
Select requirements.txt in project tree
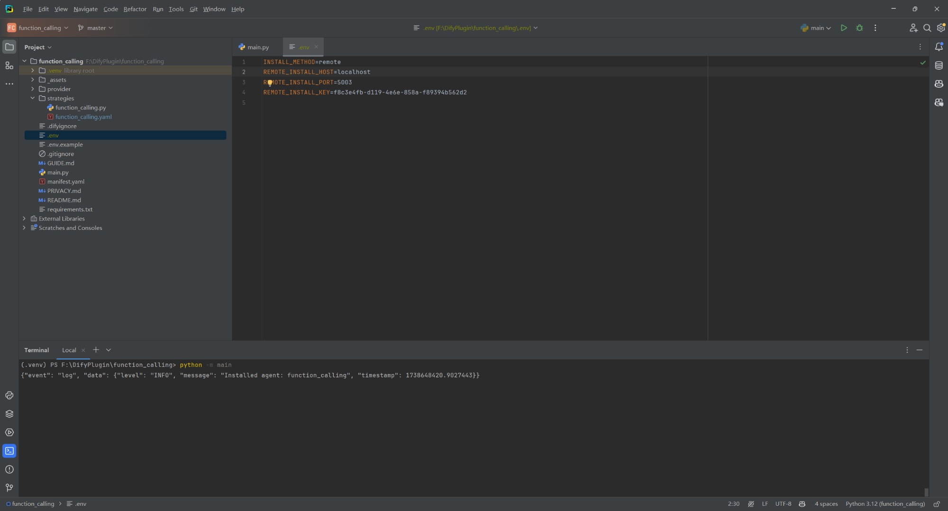pyautogui.click(x=70, y=210)
